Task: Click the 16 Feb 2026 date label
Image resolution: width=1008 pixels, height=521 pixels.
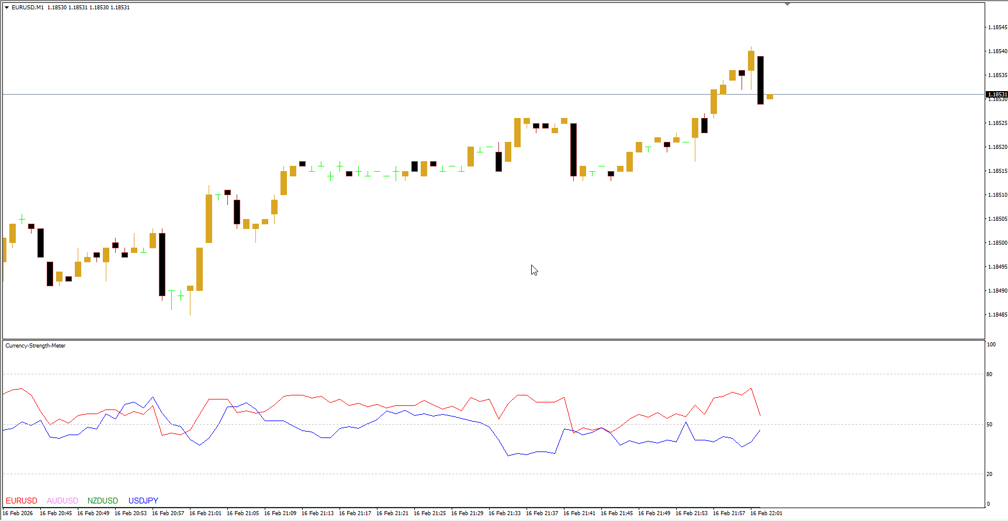Action: pyautogui.click(x=18, y=513)
